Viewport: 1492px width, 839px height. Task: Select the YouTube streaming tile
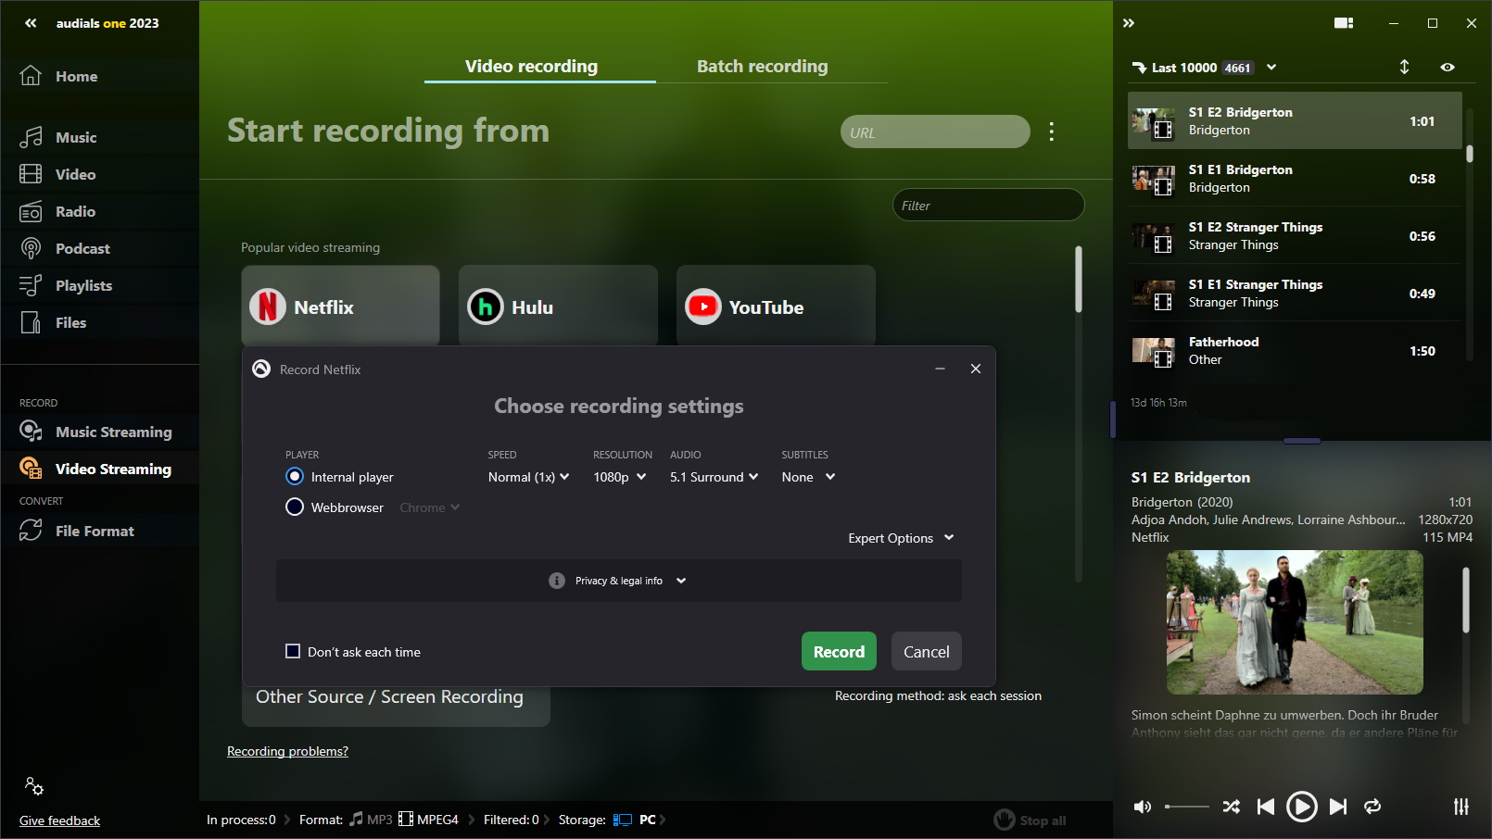(776, 306)
